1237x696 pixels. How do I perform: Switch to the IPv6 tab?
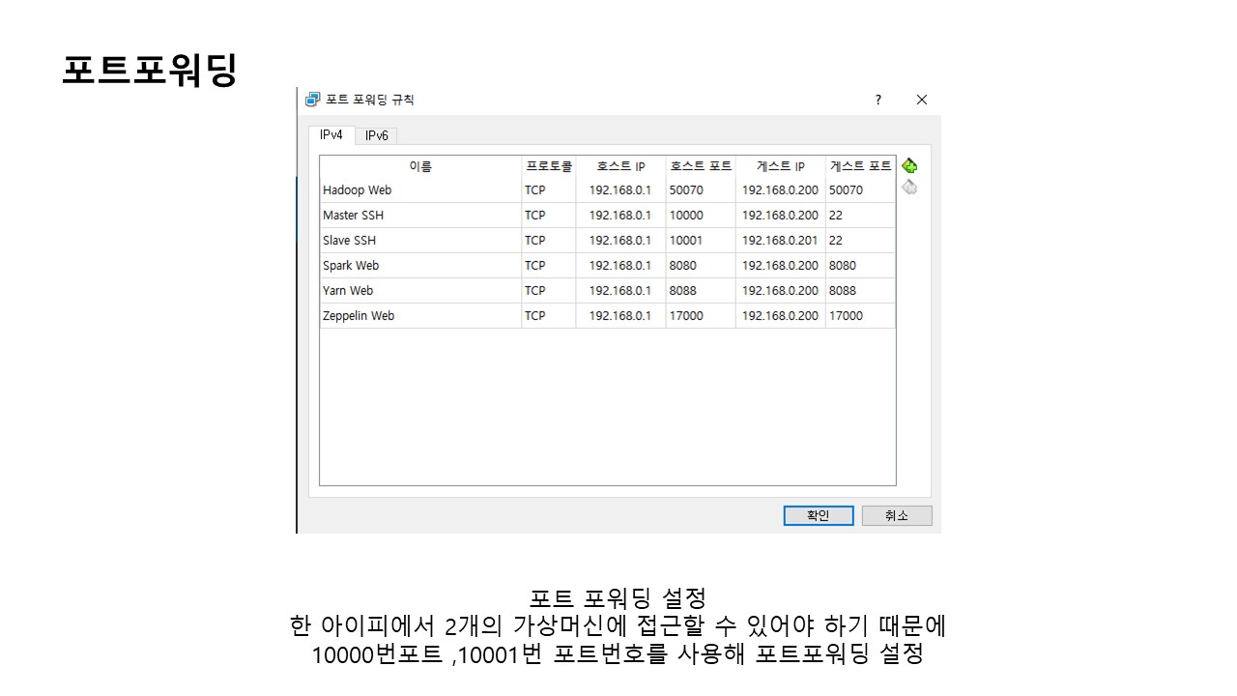(376, 136)
